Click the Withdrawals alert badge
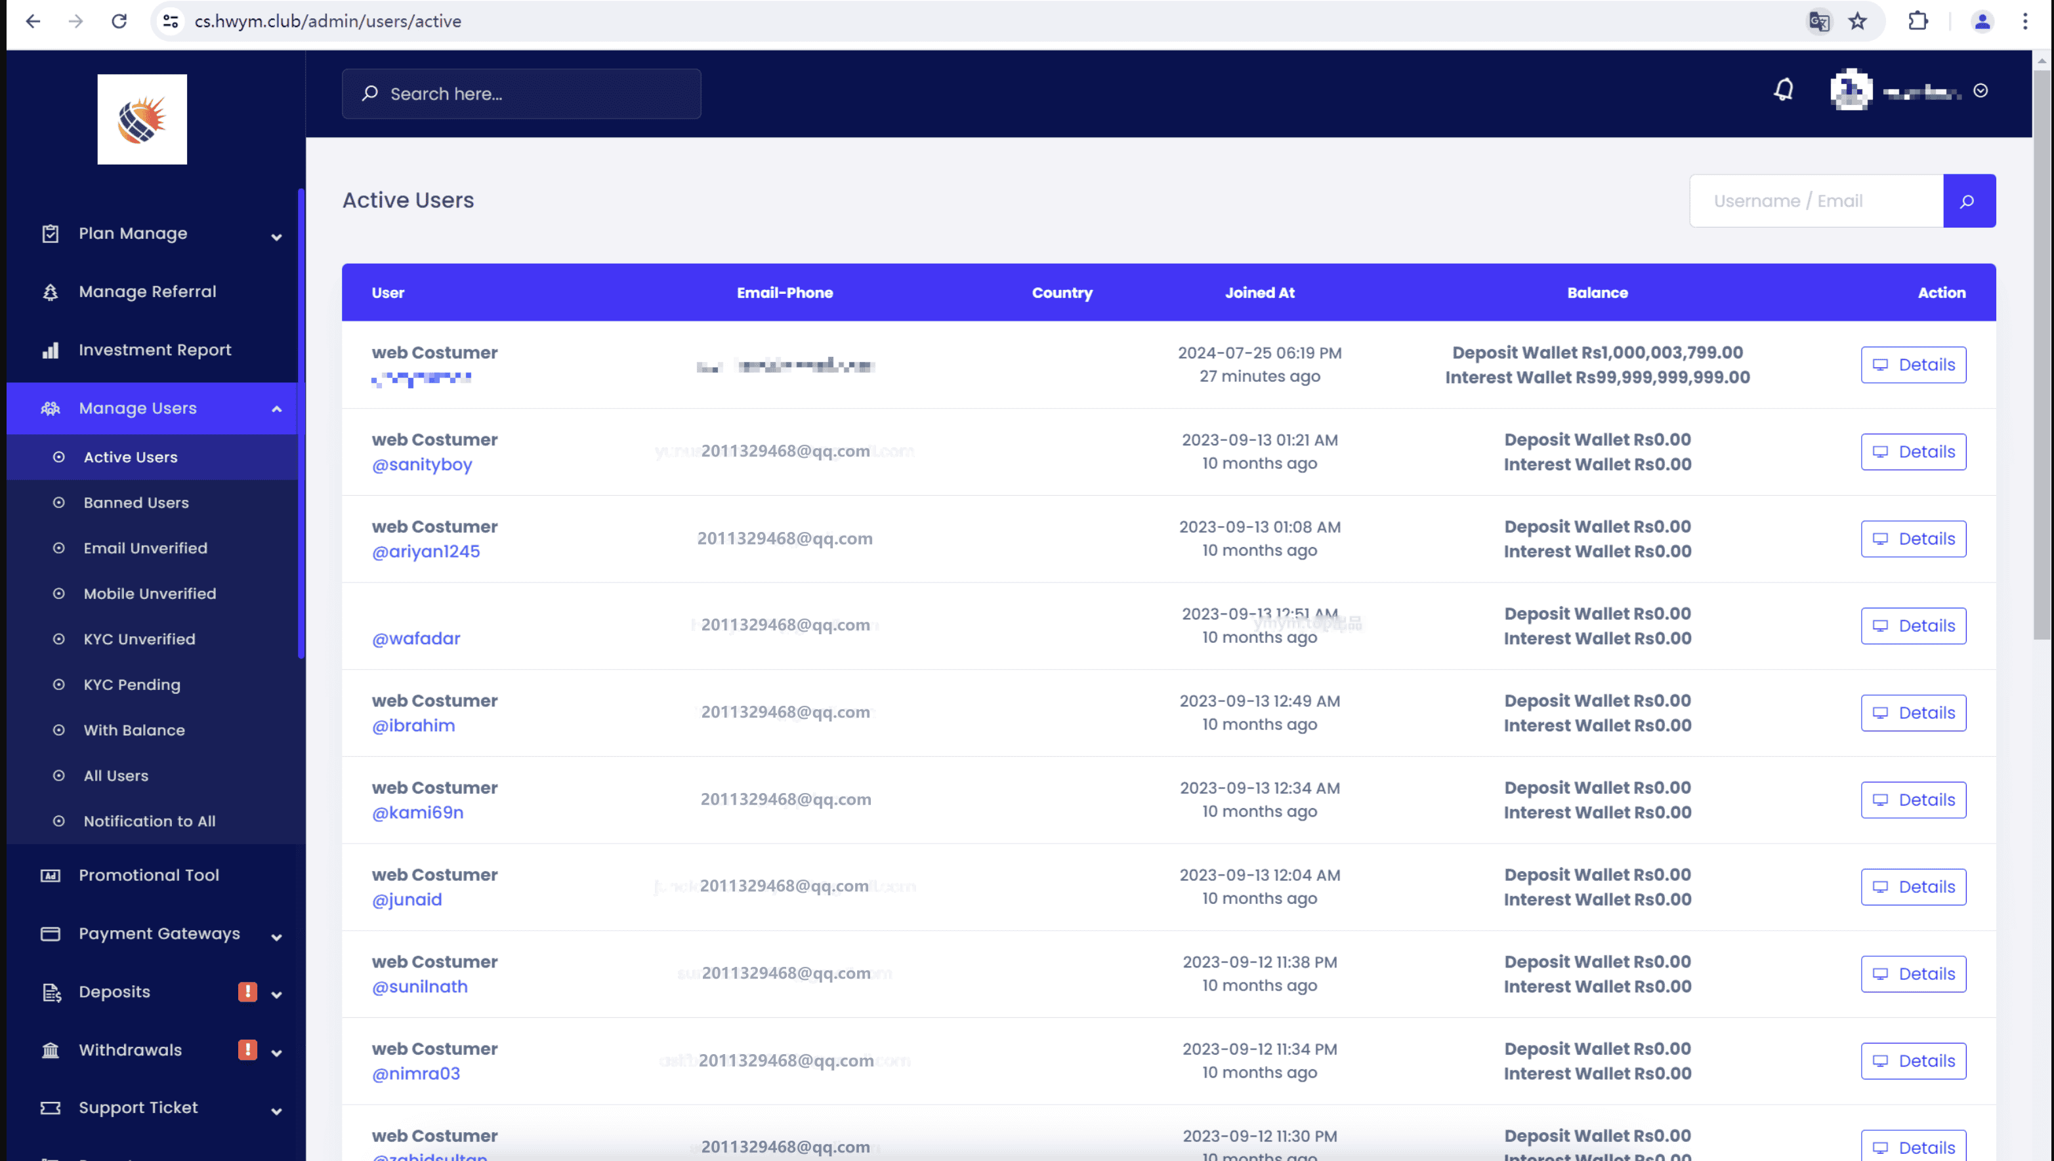This screenshot has height=1161, width=2054. click(247, 1049)
